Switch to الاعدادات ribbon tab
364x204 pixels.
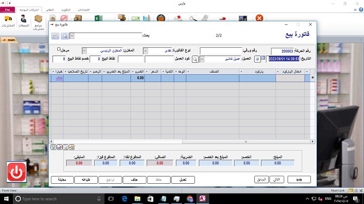click(x=84, y=10)
